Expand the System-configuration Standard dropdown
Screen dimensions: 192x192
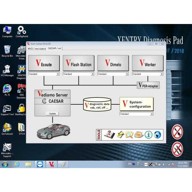click(152, 114)
